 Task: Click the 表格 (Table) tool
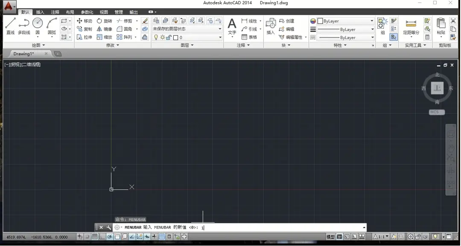point(249,37)
